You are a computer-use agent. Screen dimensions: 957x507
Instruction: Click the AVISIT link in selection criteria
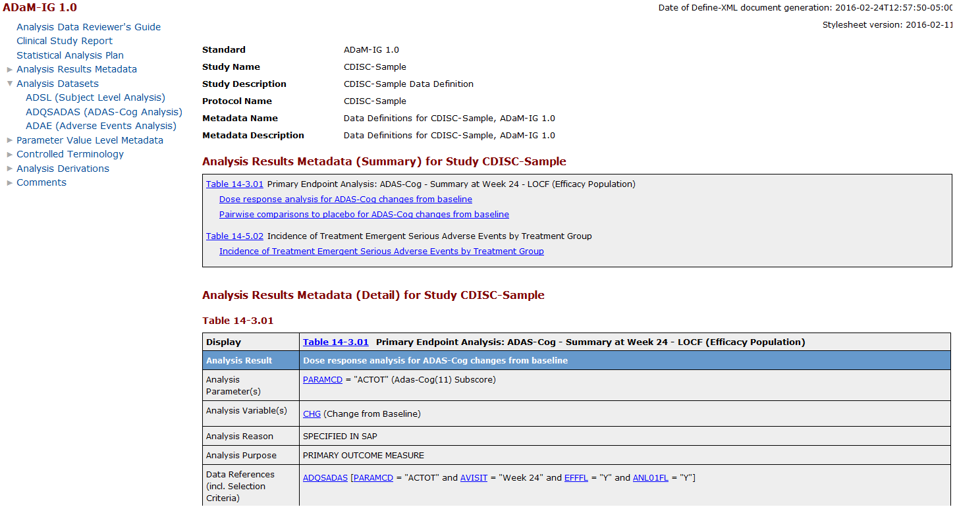[474, 478]
